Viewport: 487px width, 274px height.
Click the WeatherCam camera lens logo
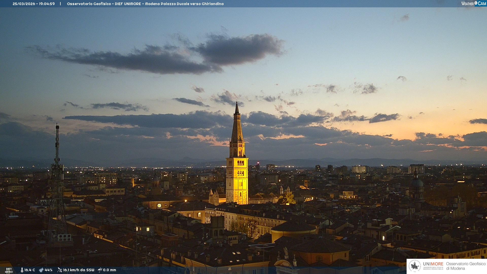pyautogui.click(x=476, y=3)
